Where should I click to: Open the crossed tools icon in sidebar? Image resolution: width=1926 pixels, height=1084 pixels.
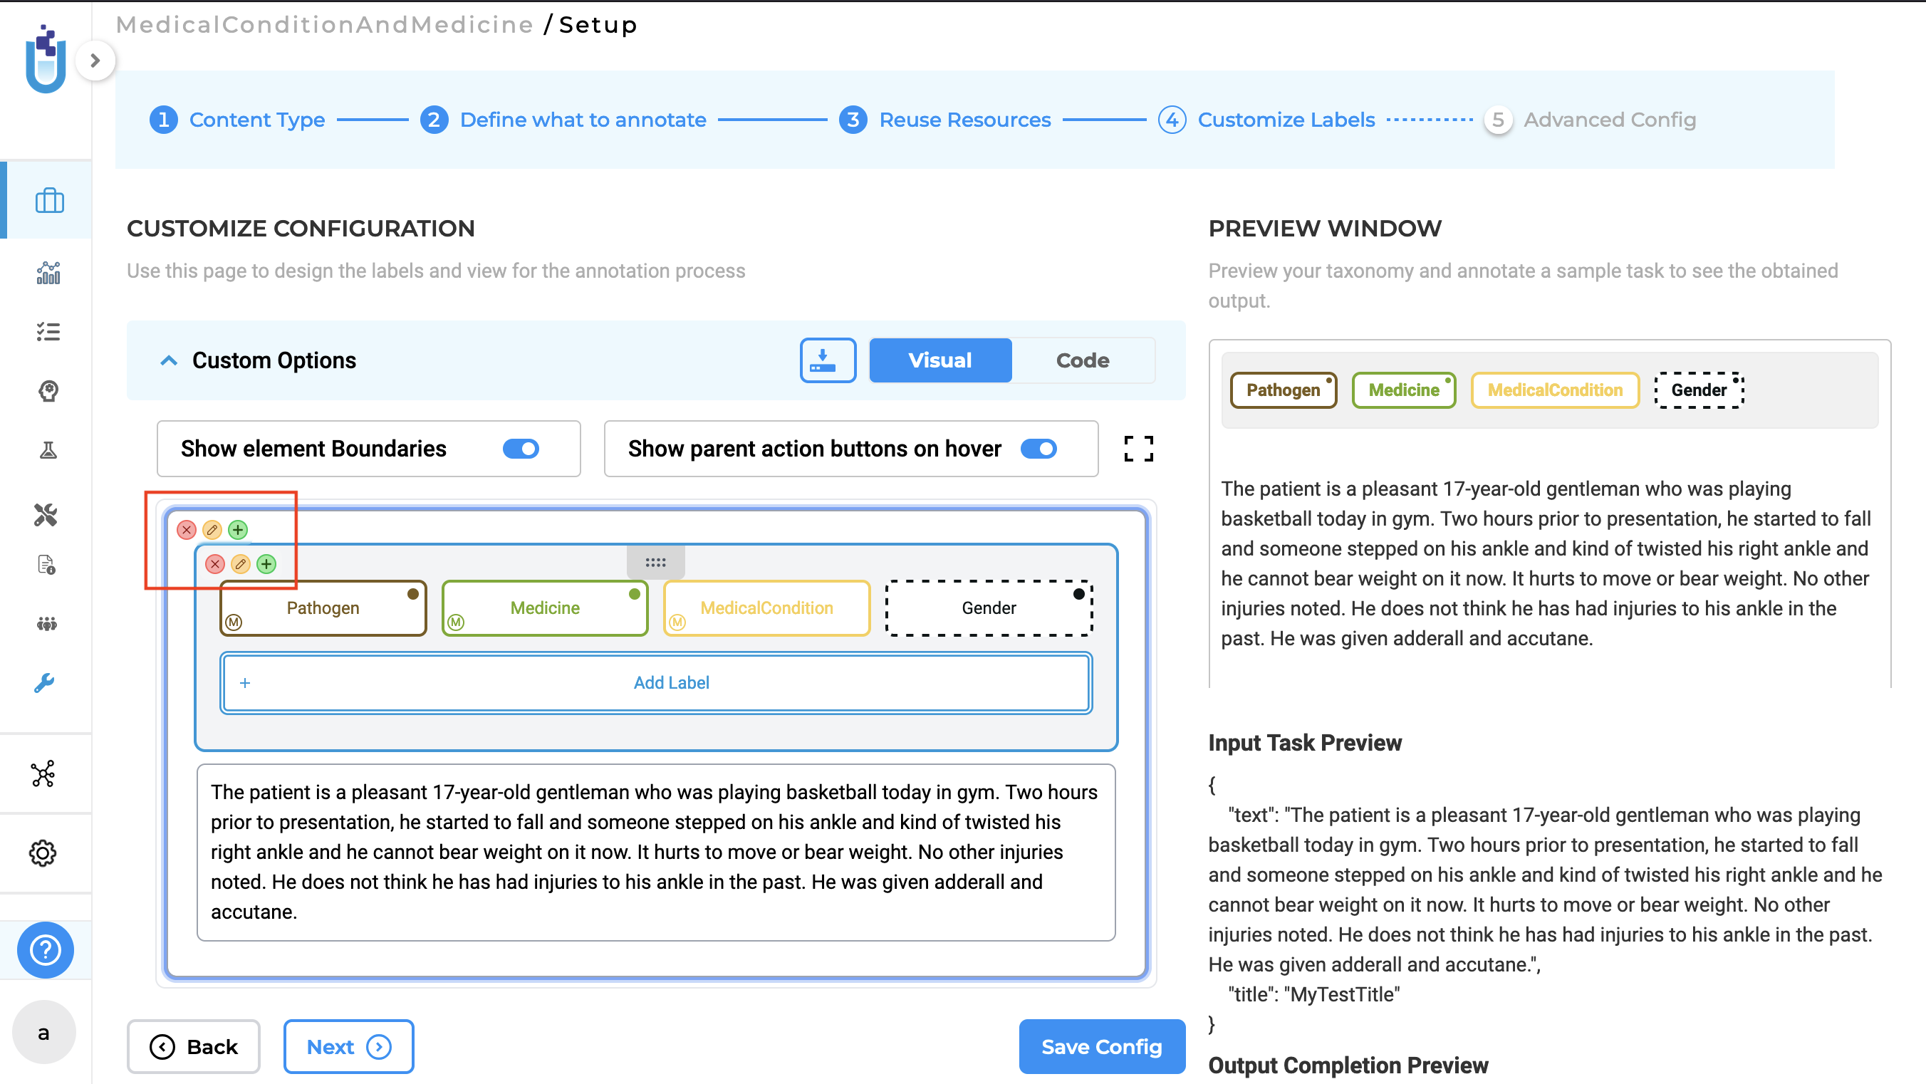(x=46, y=514)
